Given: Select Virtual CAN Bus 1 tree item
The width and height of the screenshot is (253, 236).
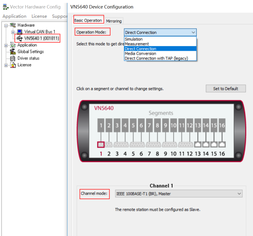Looking at the screenshot, I should coord(40,32).
